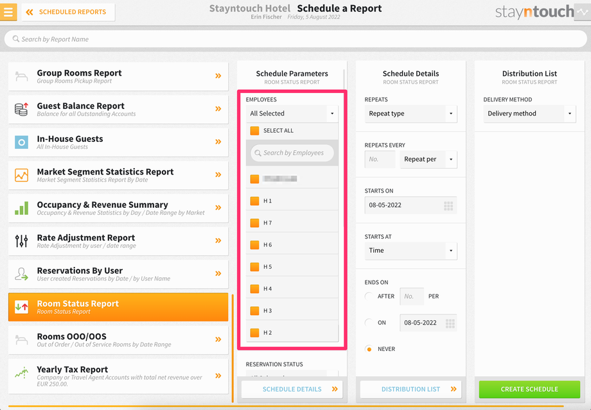
Task: Select Guest Balance Report title
Action: (x=81, y=106)
